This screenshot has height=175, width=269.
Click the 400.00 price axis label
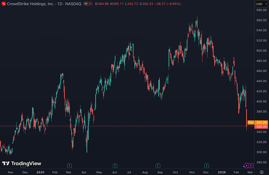click(261, 102)
